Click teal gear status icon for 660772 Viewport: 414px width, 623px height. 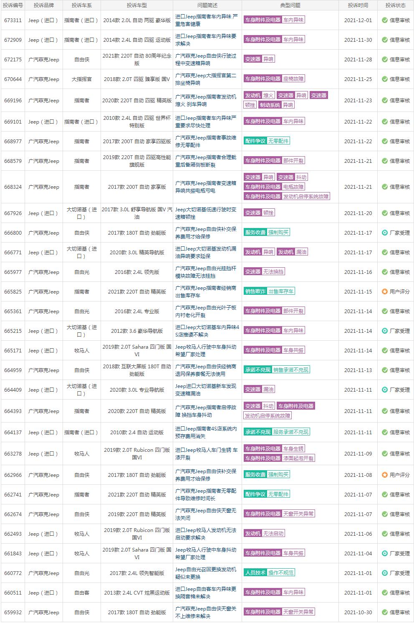tap(385, 573)
